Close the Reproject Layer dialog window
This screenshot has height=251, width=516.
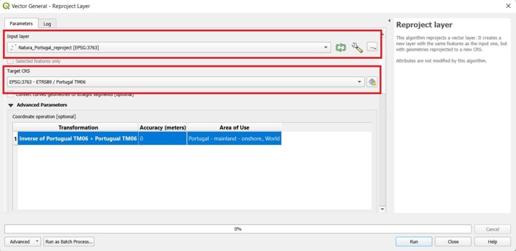(508, 6)
